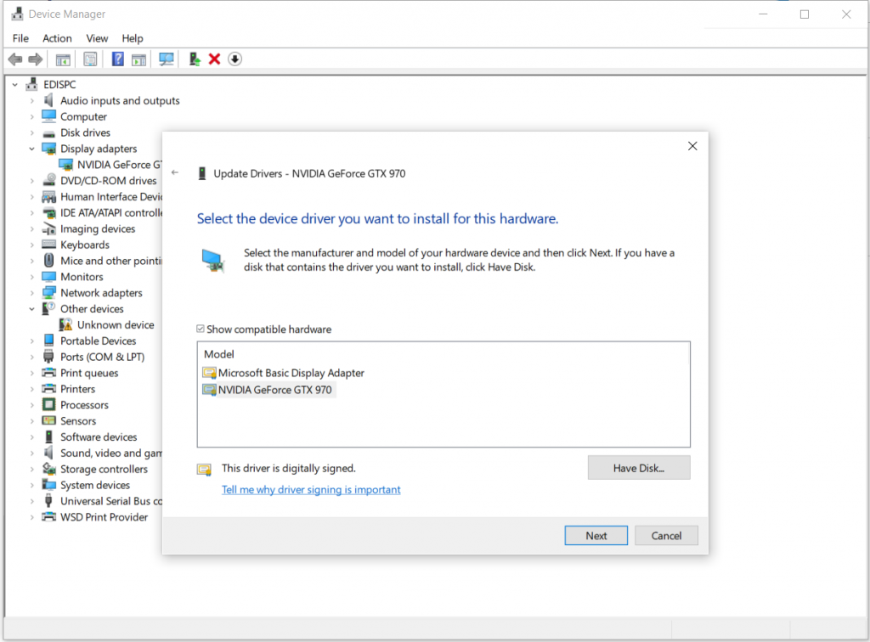Collapse the EDISPC root node
This screenshot has width=870, height=642.
tap(15, 85)
